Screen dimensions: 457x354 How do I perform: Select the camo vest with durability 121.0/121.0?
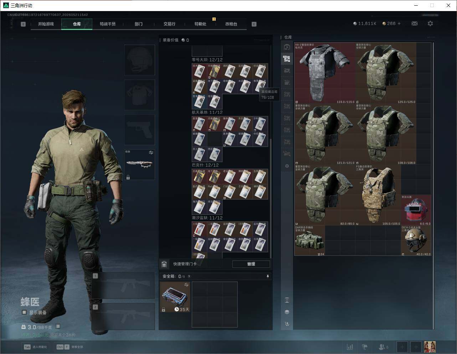325,134
